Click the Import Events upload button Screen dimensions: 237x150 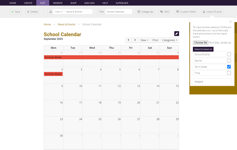(212, 12)
